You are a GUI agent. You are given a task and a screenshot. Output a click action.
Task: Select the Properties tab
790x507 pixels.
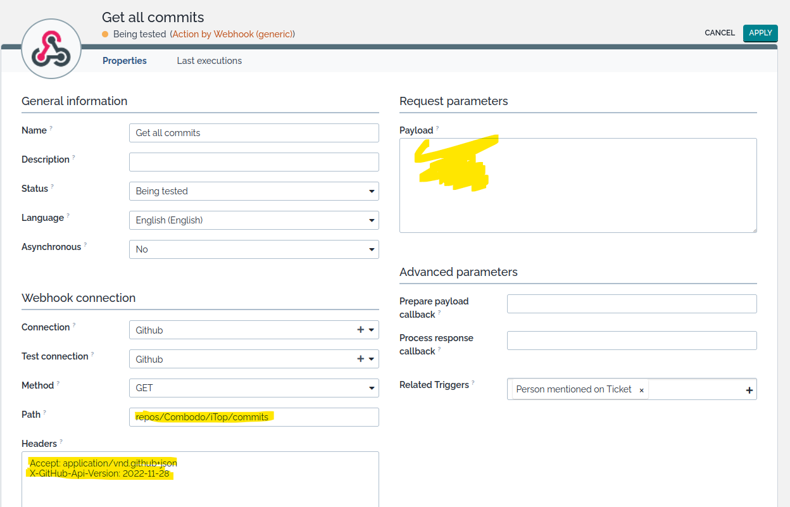(125, 61)
